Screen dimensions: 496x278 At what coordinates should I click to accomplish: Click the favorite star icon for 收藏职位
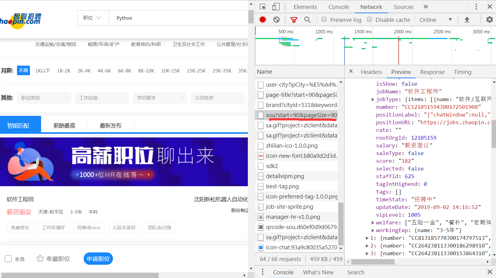[40, 258]
